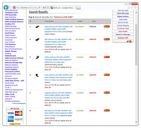The width and height of the screenshot is (141, 128).
Task: Open the Galaxy GTX 680 product thumbnail
Action: pos(37,57)
